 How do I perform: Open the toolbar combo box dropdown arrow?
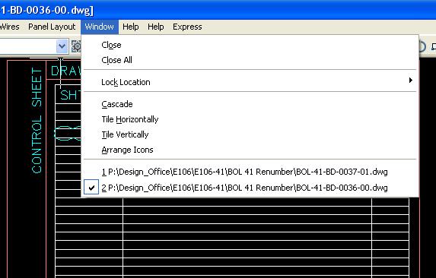[x=62, y=46]
